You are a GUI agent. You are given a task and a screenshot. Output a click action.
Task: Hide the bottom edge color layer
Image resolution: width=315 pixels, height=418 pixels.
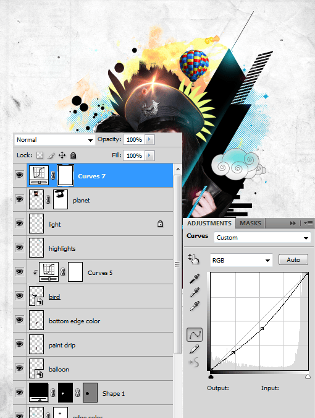(19, 320)
